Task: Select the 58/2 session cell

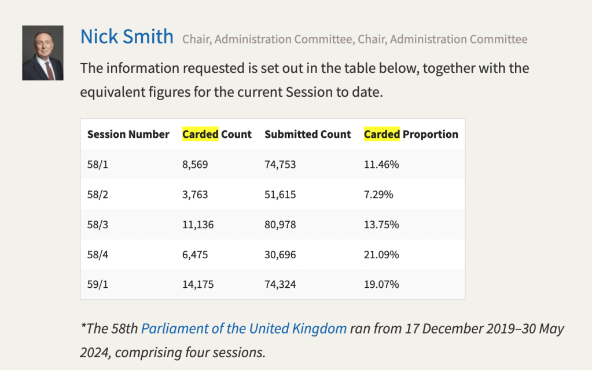Action: coord(98,195)
